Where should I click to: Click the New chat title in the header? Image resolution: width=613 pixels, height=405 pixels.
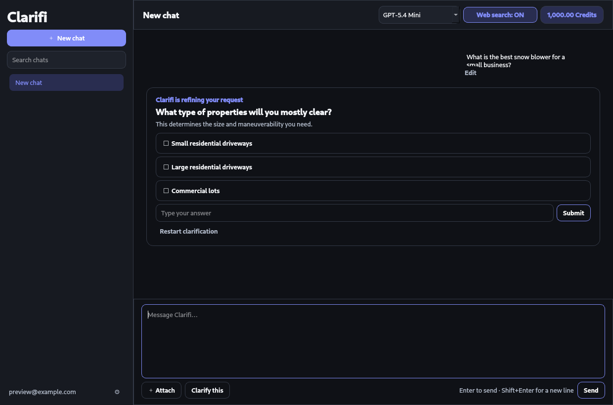click(x=161, y=15)
